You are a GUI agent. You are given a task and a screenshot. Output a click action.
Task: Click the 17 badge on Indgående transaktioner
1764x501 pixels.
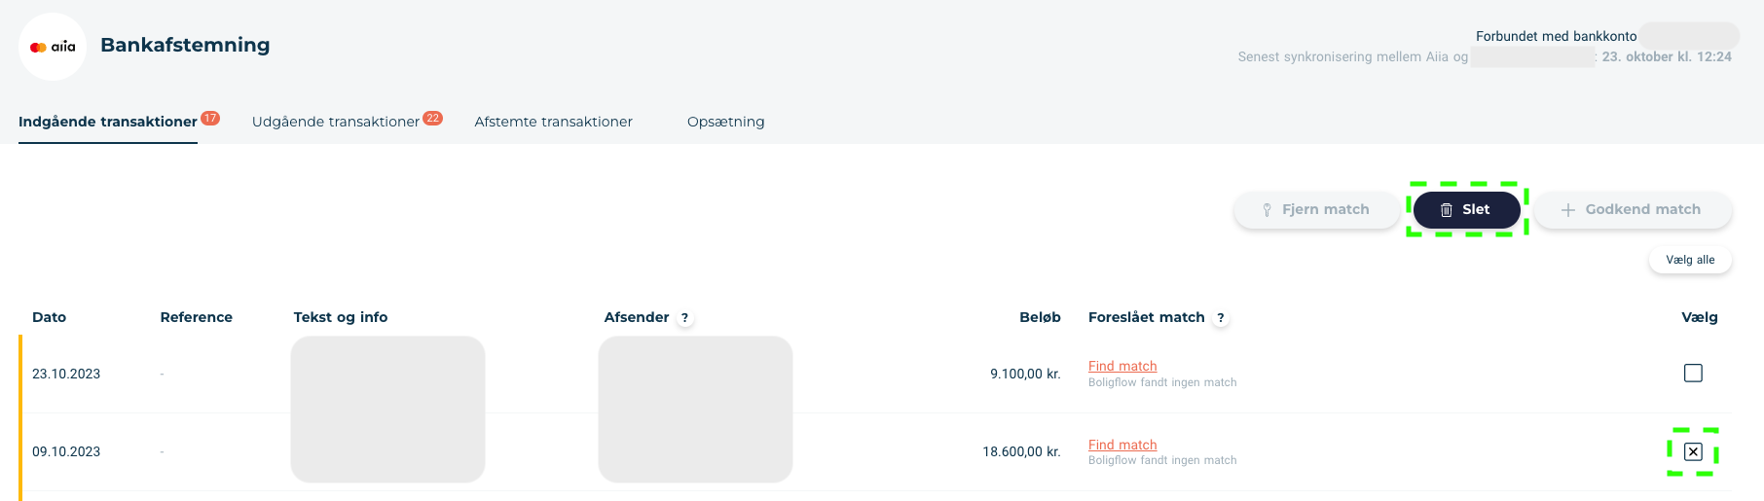coord(210,118)
